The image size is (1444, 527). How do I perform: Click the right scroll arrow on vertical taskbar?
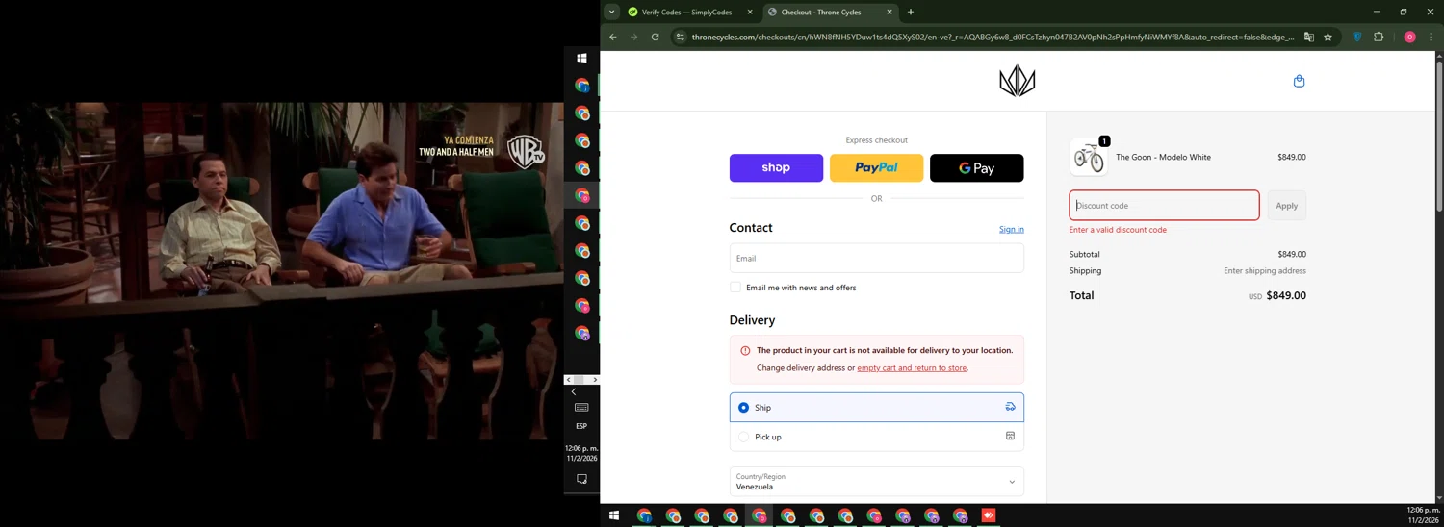(595, 380)
